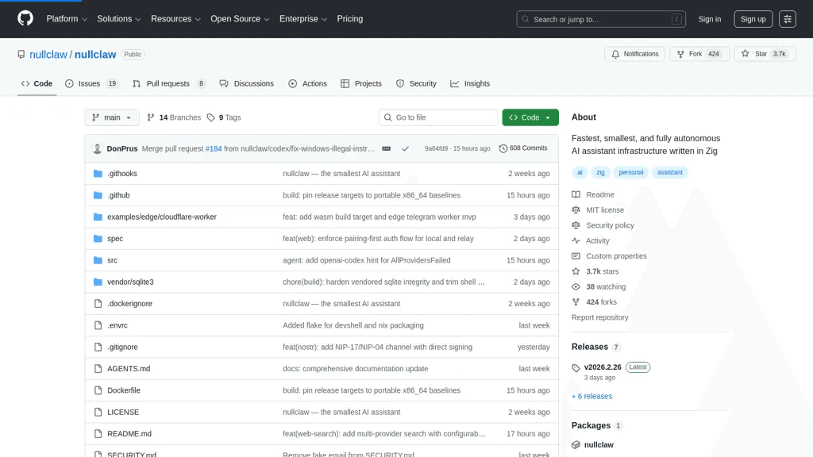813x457 pixels.
Task: Select the zig topic tag
Action: (x=600, y=172)
